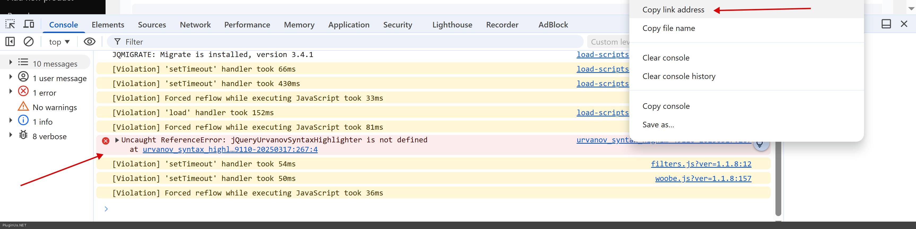
Task: Focus the console Filter input field
Action: 345,42
